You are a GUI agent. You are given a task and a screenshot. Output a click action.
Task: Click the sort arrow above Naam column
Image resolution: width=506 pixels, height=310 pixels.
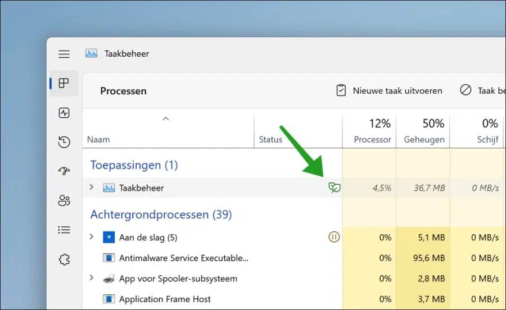click(x=165, y=118)
